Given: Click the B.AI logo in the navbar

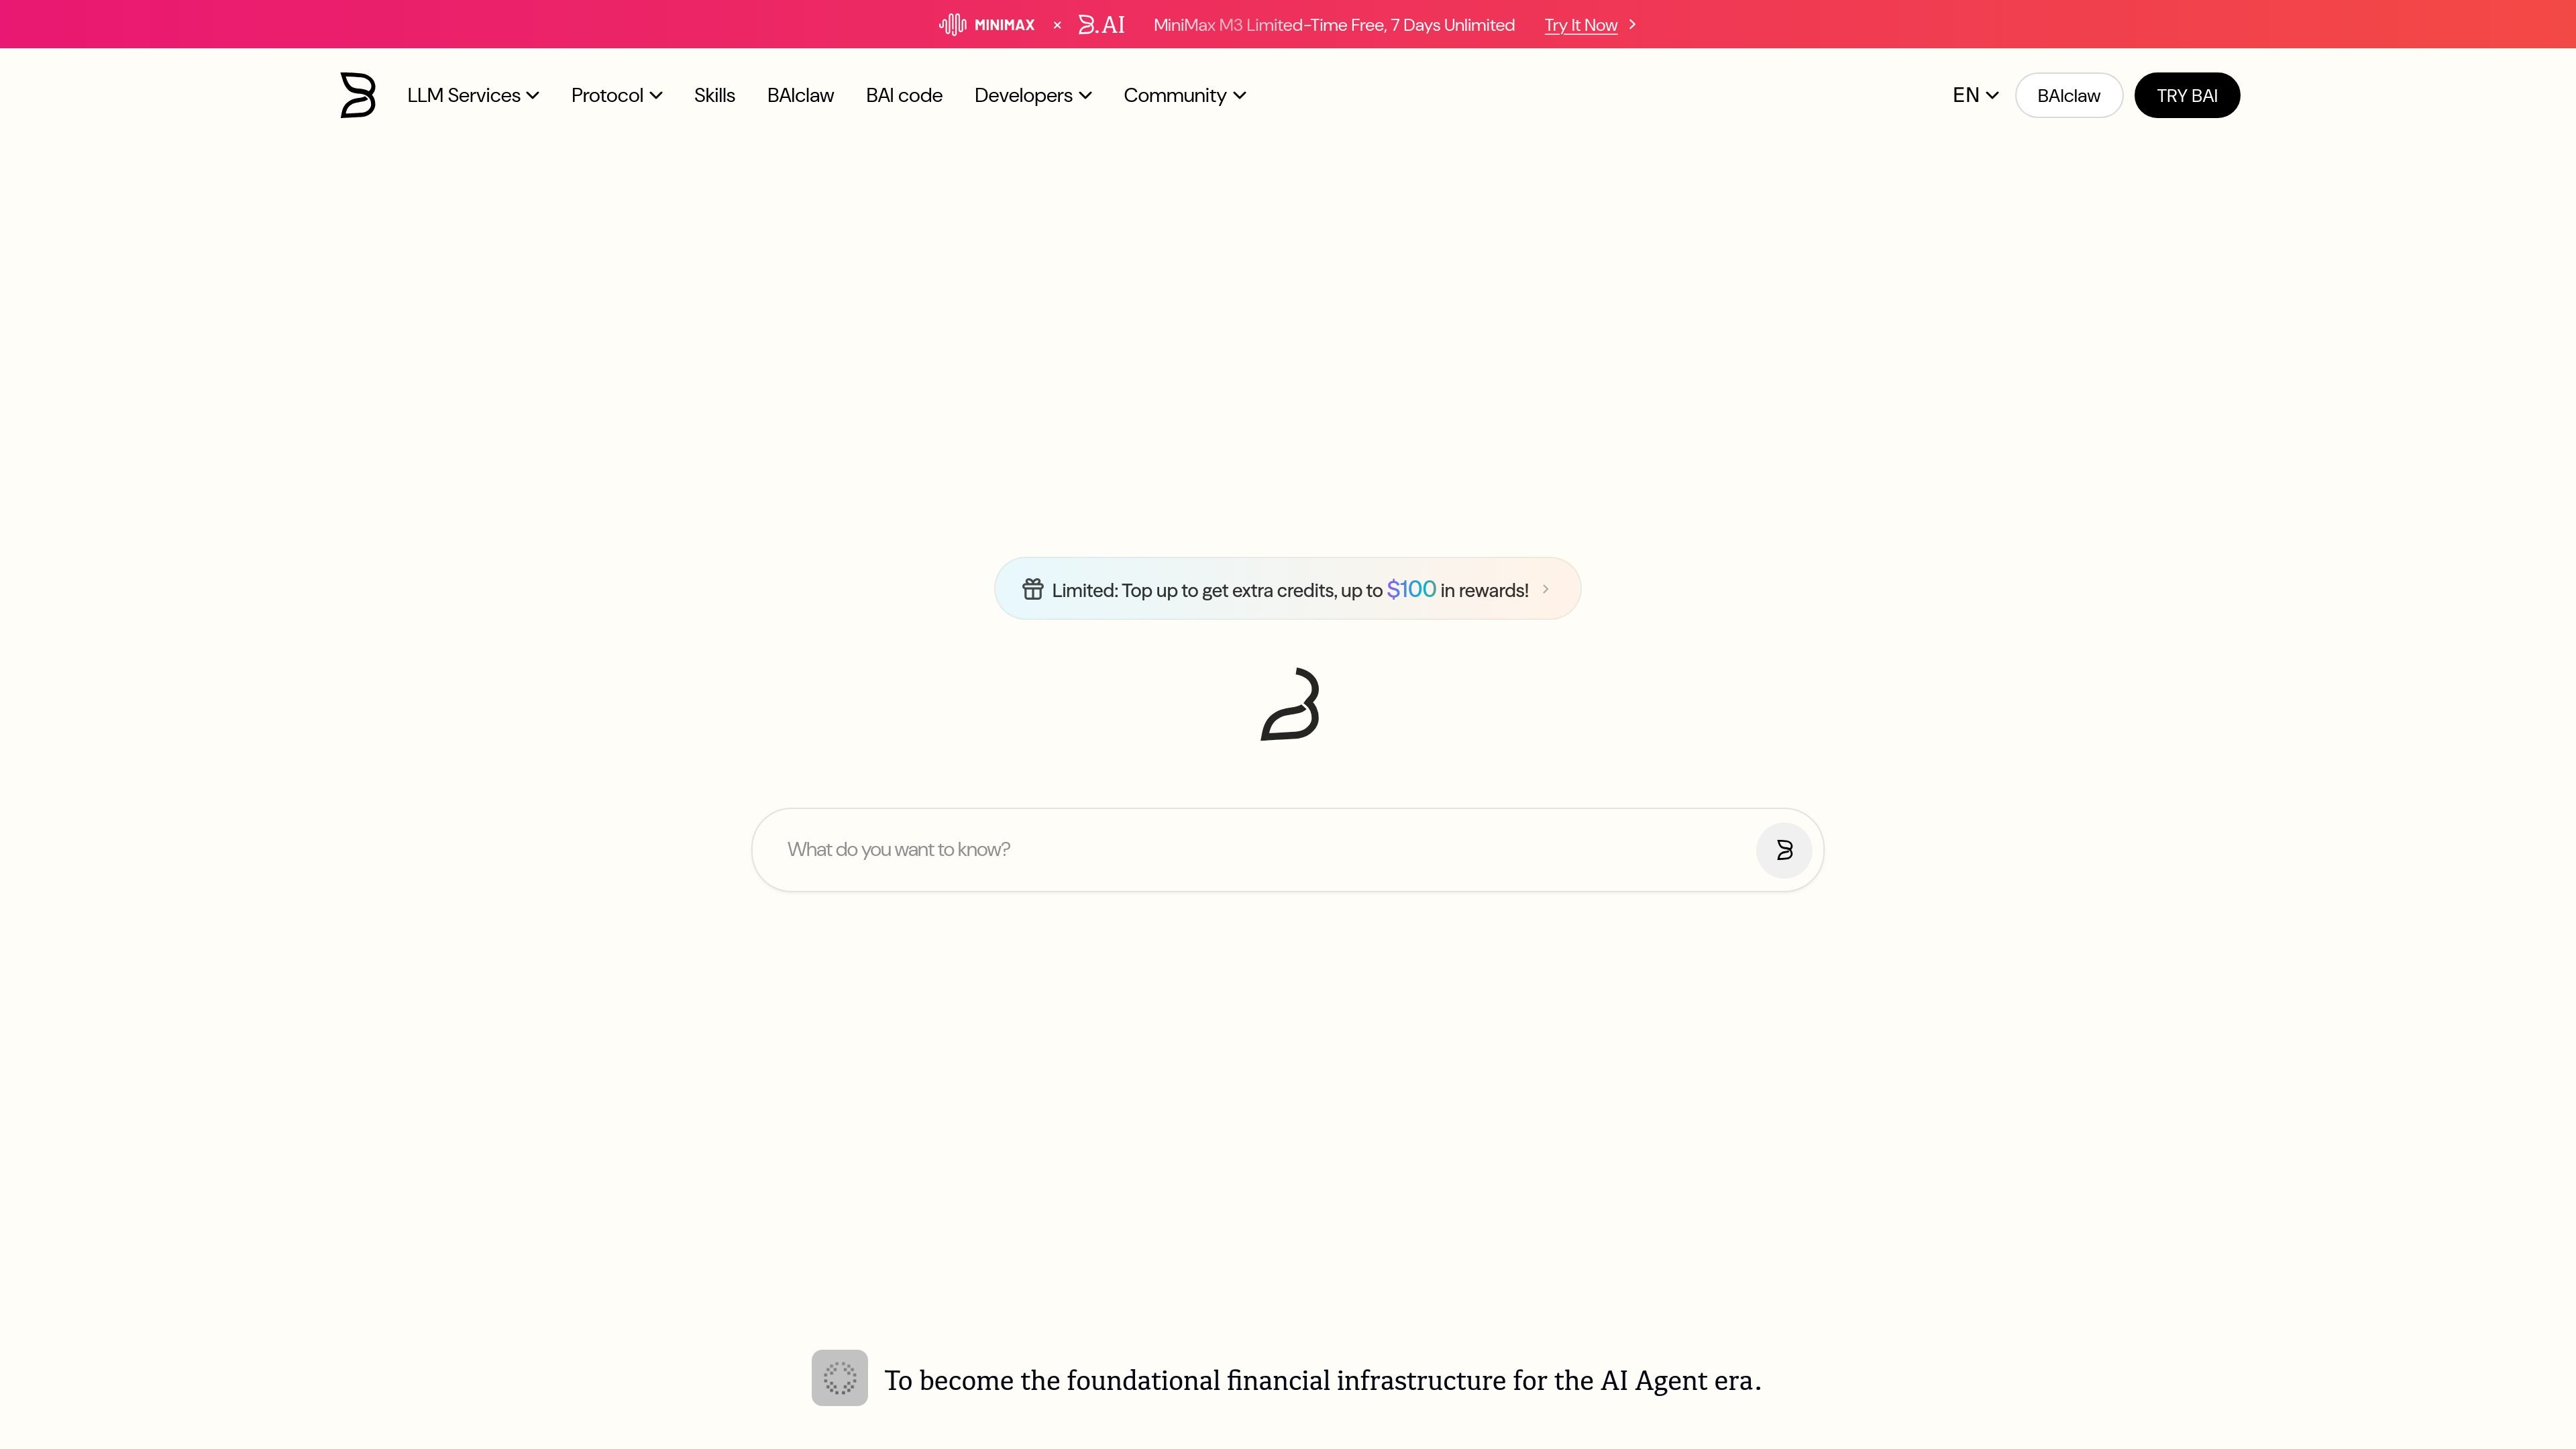Looking at the screenshot, I should [358, 95].
